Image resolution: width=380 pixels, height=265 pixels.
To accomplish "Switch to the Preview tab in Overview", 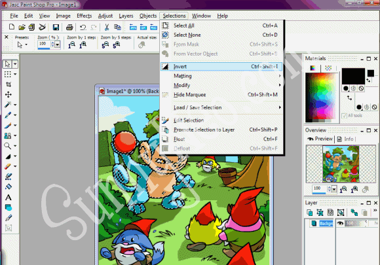I will (320, 139).
